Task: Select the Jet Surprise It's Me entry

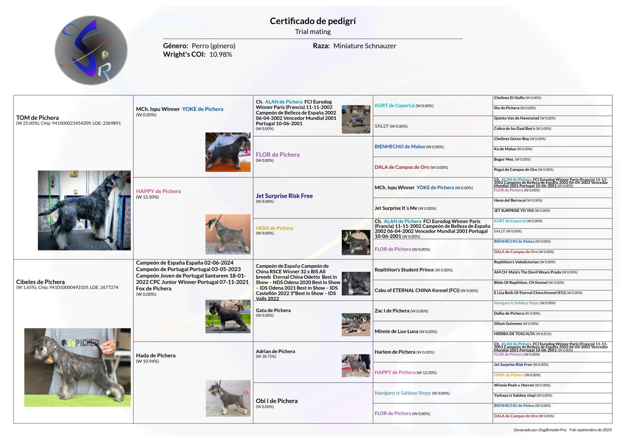Action: 396,208
